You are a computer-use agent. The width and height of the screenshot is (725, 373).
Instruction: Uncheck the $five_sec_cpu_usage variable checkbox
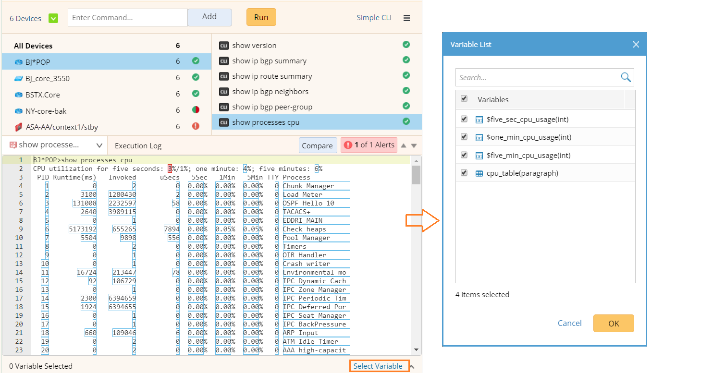464,119
